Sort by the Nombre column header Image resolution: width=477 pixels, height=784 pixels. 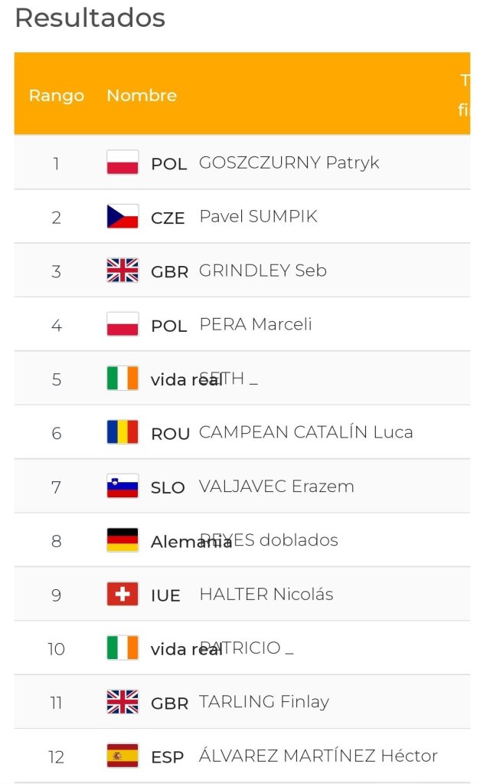click(142, 96)
